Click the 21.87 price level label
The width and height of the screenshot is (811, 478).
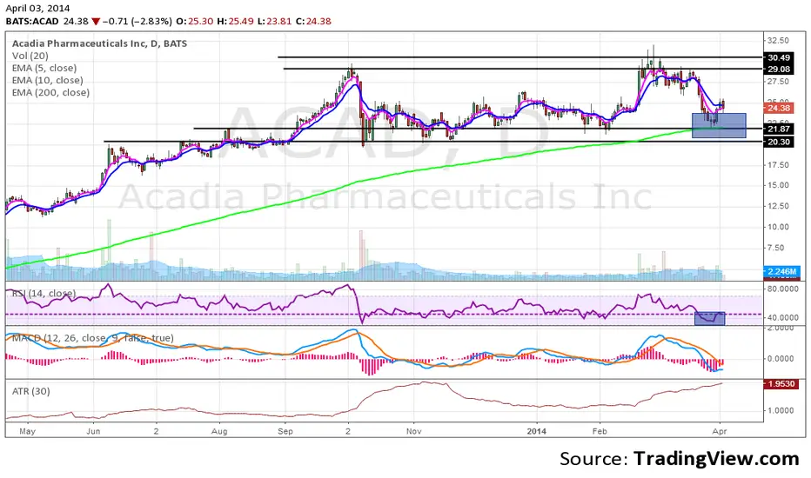[x=779, y=129]
